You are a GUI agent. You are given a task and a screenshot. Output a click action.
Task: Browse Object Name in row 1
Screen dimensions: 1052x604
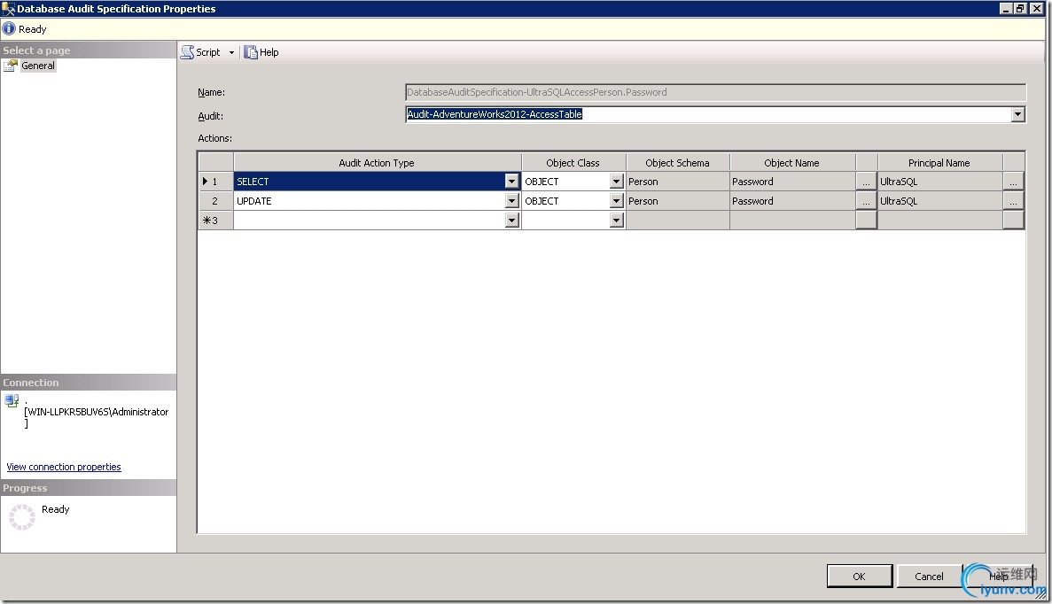866,182
